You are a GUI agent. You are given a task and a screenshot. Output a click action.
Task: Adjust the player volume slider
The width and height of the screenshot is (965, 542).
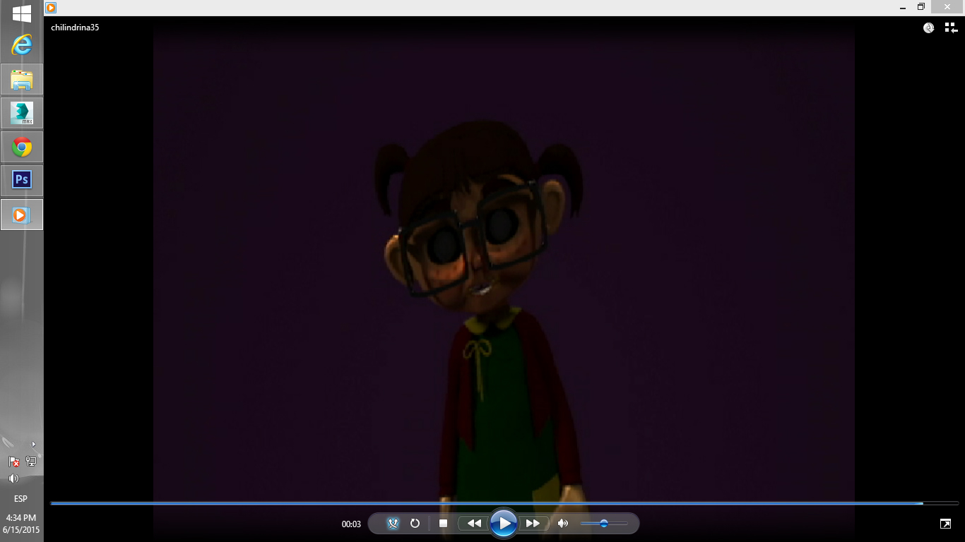pyautogui.click(x=604, y=523)
